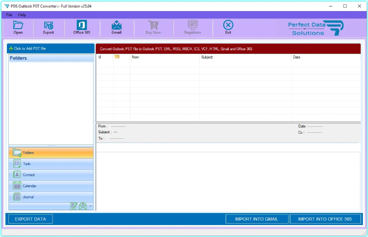Maximize the PST Converter window
Screen dimensions: 368x237
tap(345, 6)
